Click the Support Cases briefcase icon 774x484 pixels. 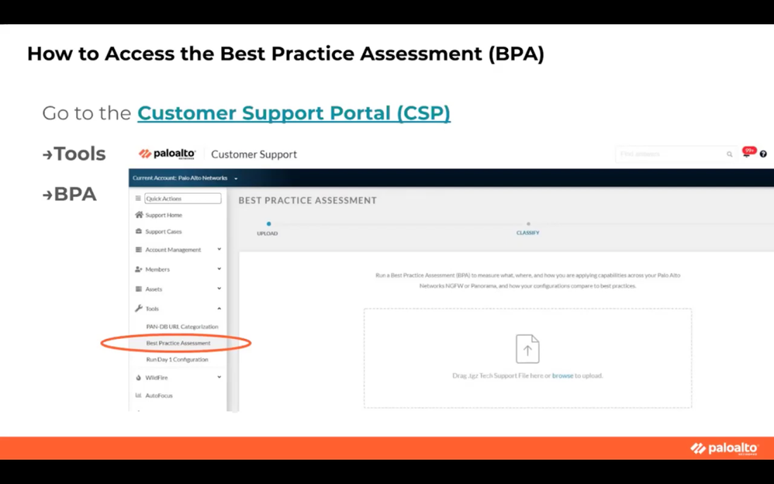pos(139,231)
